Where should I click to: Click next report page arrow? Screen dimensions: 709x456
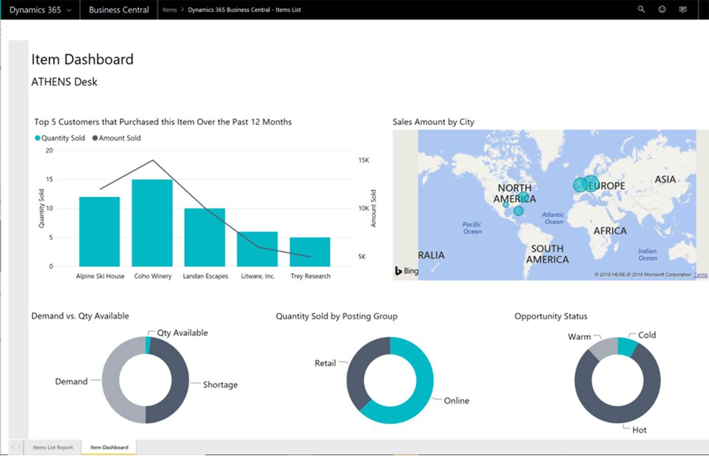[x=19, y=447]
